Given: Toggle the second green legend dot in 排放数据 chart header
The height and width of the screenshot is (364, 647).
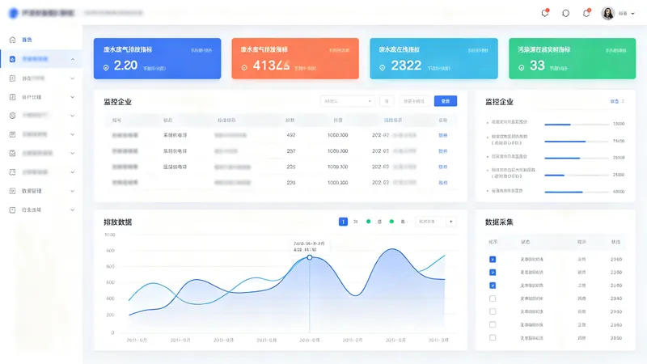Looking at the screenshot, I should pyautogui.click(x=391, y=222).
